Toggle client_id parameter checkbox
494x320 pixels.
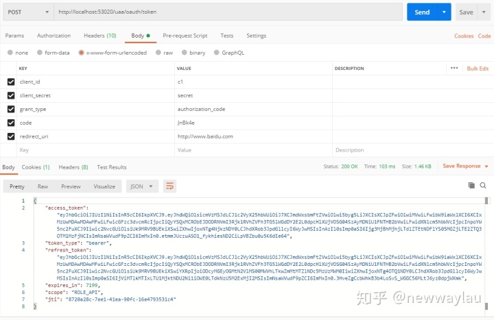coord(11,82)
